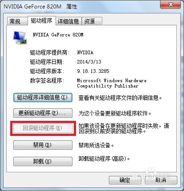Dismiss dialog using 取消 button

(161, 180)
